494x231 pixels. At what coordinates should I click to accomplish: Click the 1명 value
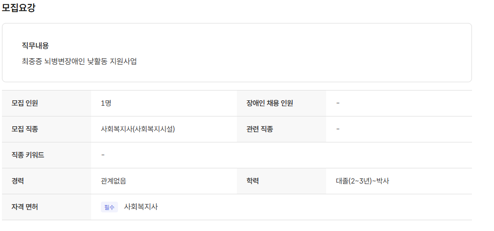coord(106,103)
